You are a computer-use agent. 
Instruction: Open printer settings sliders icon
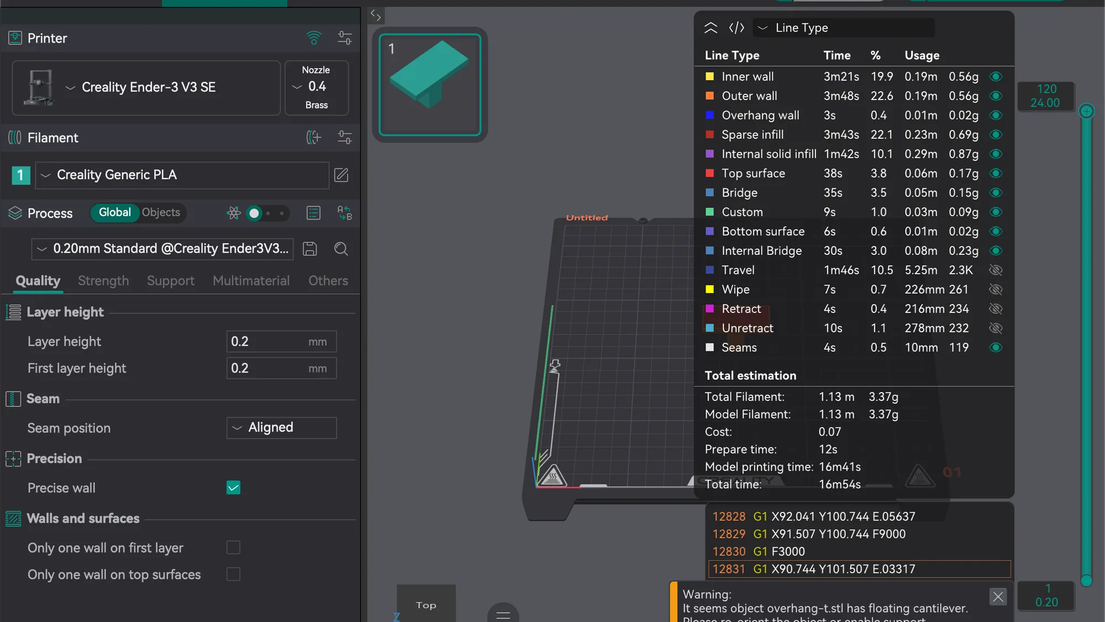tap(345, 38)
